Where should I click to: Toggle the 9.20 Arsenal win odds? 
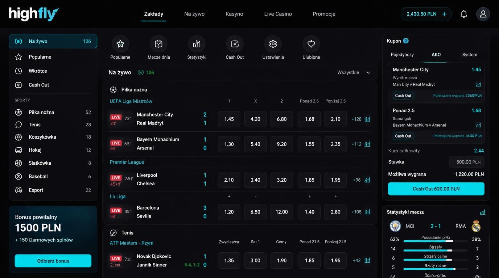[282, 144]
